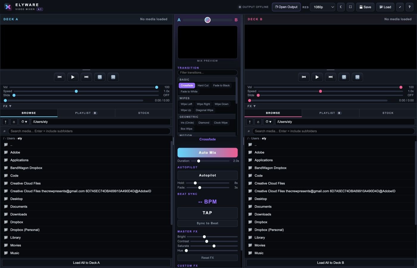Click the Filter transitions input field

tap(208, 73)
